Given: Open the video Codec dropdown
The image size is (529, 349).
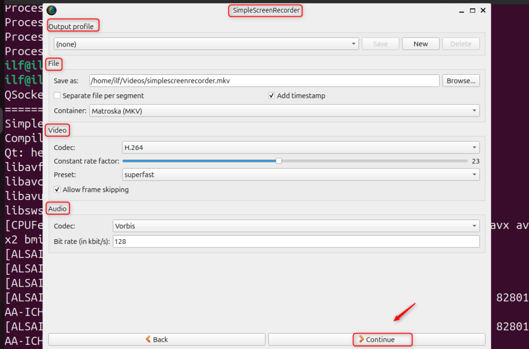Looking at the screenshot, I should click(299, 147).
